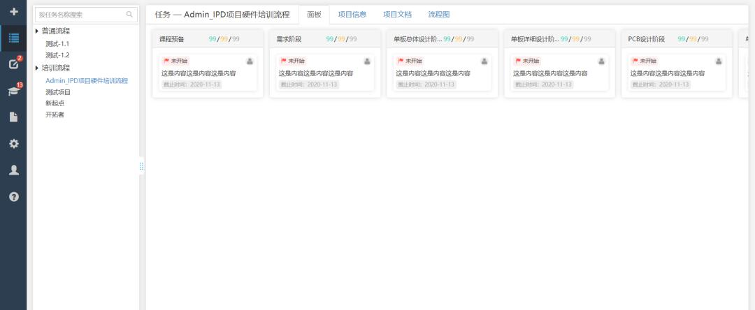Select 新起点 in the tree
This screenshot has width=755, height=310.
click(x=55, y=103)
